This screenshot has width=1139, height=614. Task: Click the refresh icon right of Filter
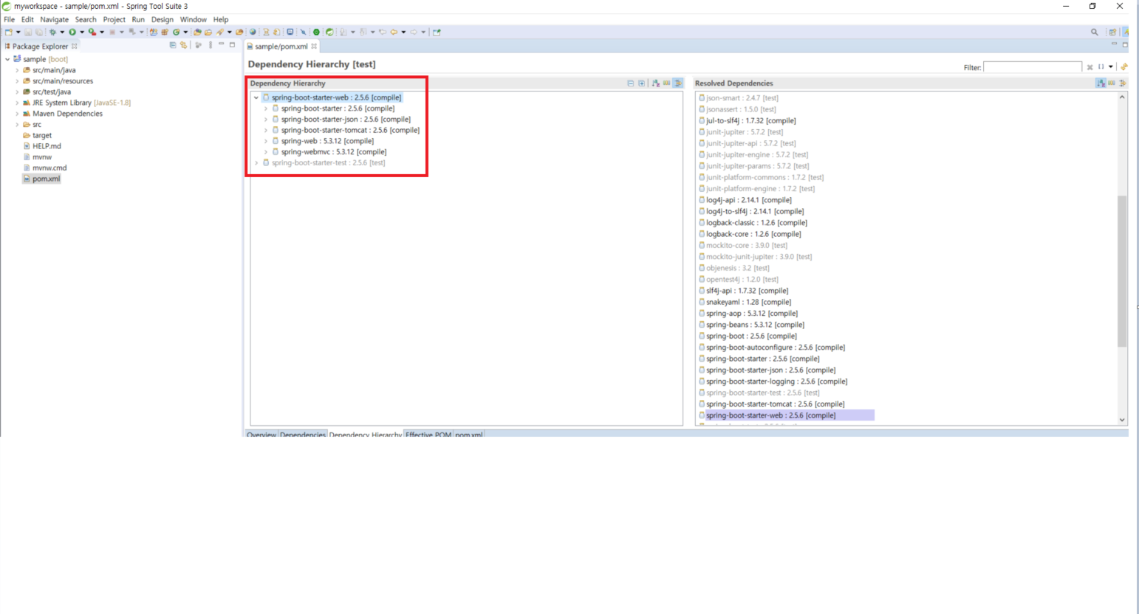pos(1124,66)
